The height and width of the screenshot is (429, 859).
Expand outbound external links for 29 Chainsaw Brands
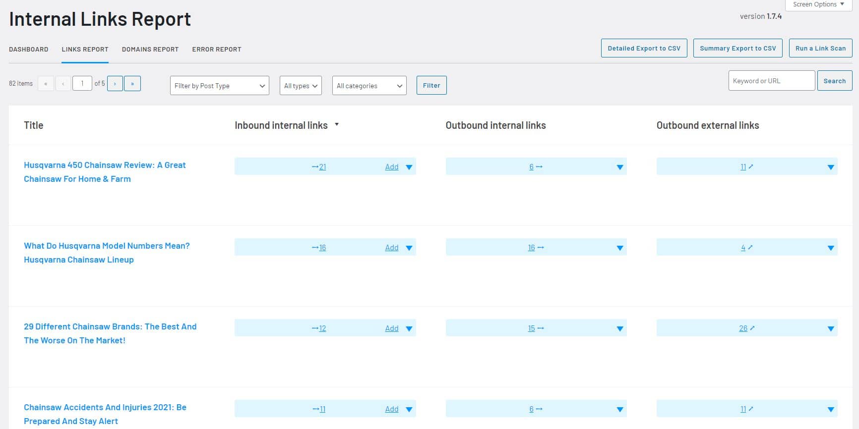click(831, 328)
